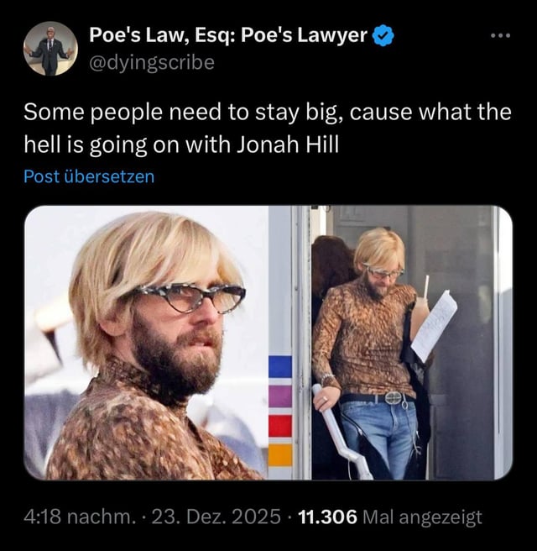This screenshot has width=537, height=551.
Task: Click the belt buckle in right photo
Action: click(394, 398)
